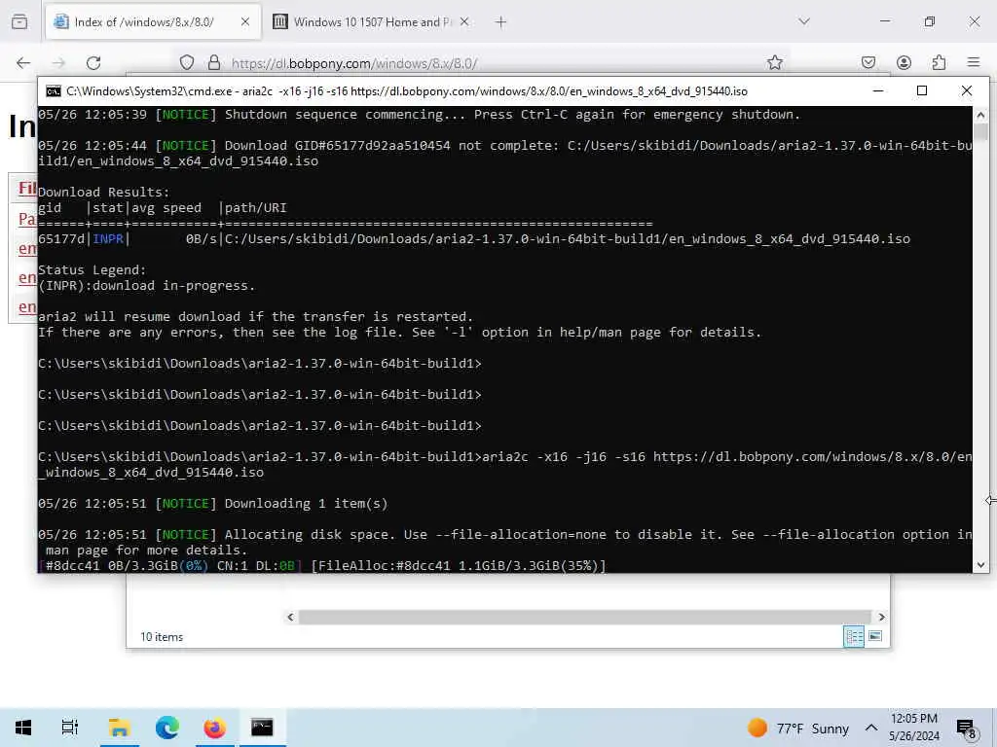Open weather widget showing 77°F Sunny
Image resolution: width=997 pixels, height=747 pixels.
tap(798, 728)
